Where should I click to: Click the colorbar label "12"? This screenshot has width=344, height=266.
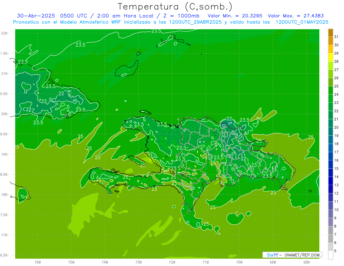(x=337, y=193)
